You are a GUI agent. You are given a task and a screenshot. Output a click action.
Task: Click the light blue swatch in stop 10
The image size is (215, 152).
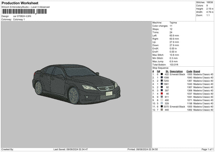(x=162, y=103)
